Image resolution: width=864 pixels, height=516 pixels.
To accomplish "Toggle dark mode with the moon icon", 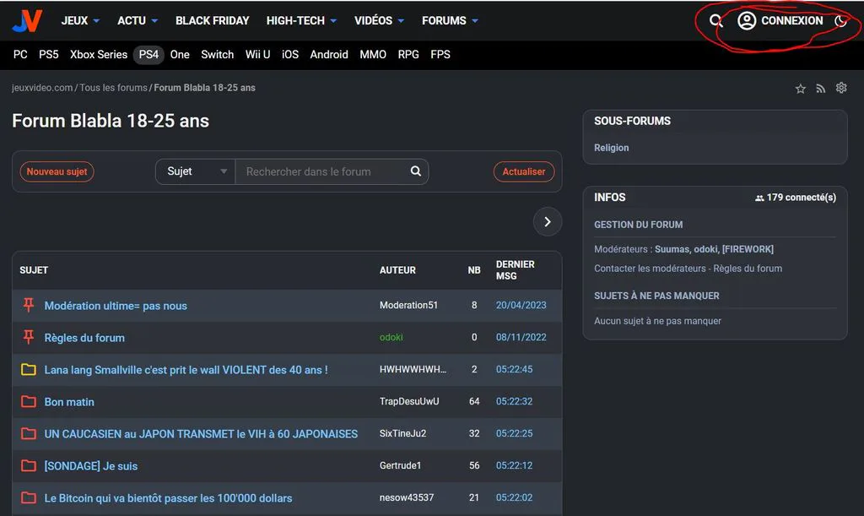I will [x=840, y=21].
